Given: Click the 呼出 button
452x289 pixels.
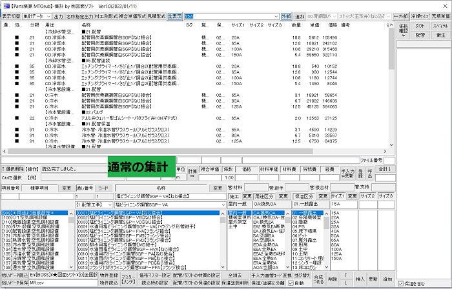Looking at the screenshot, I should click(370, 174).
